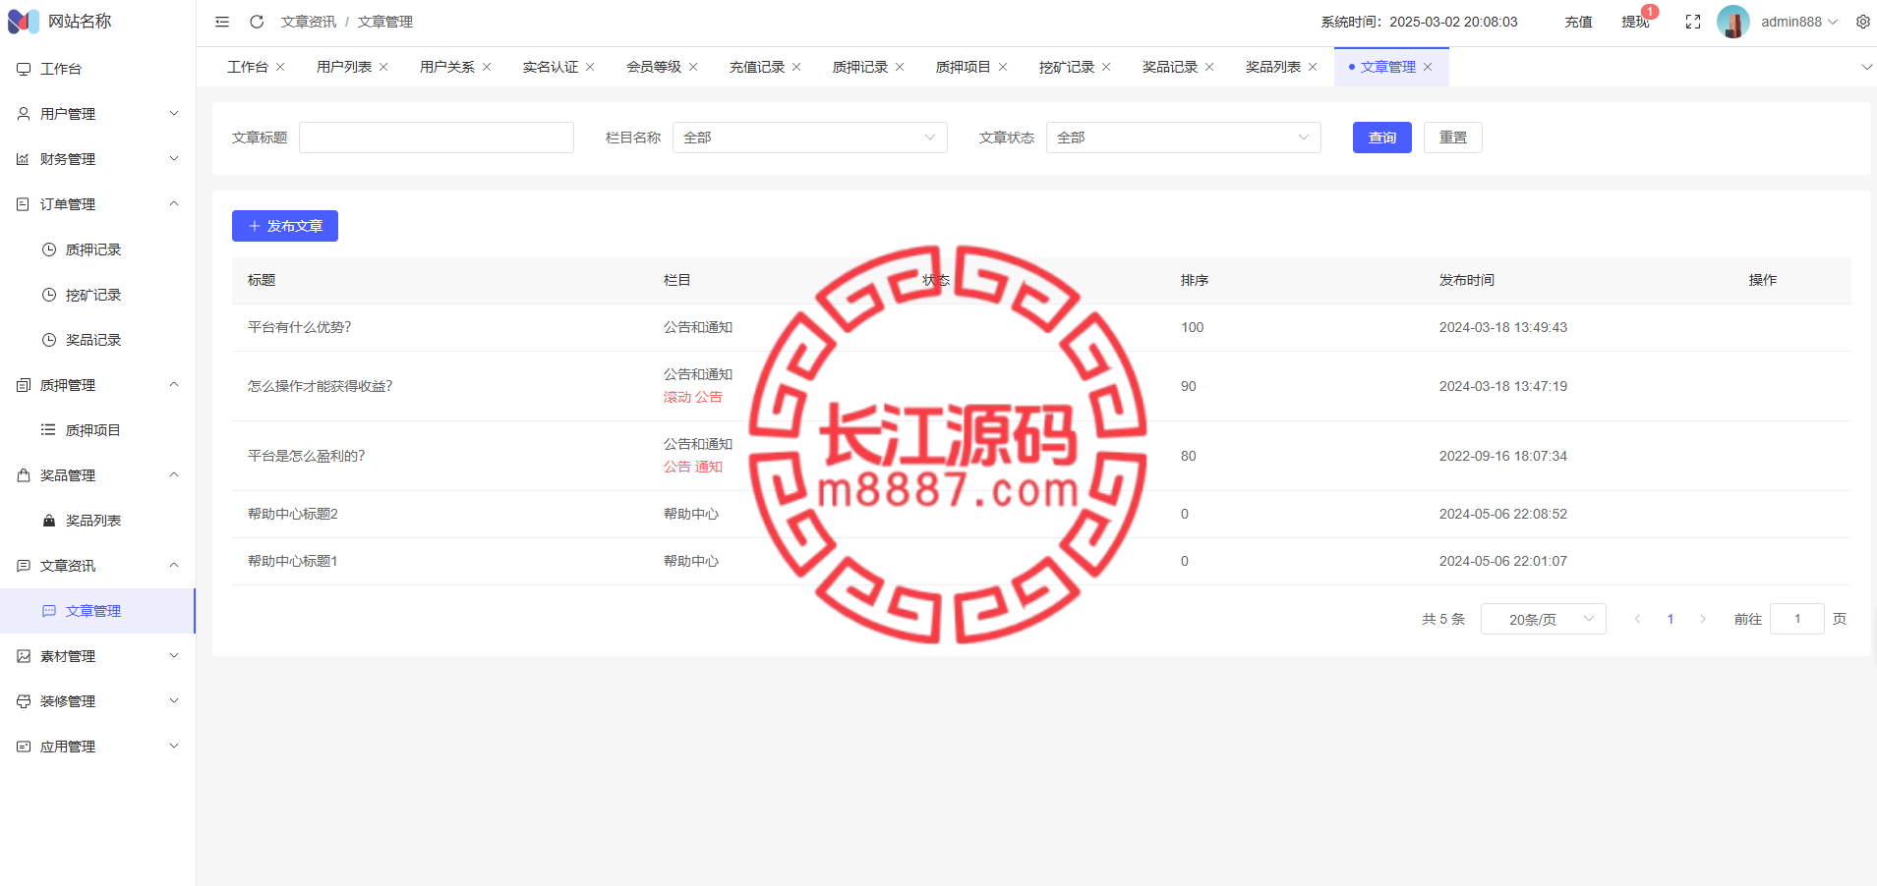
Task: Select page 1 in pagination
Action: point(1671,619)
